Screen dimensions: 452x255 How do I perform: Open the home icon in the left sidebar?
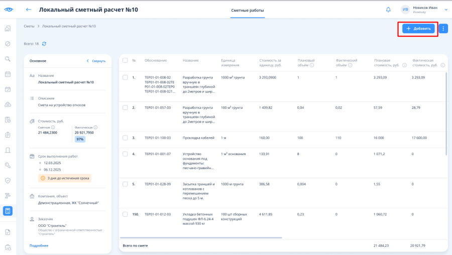coord(8,29)
